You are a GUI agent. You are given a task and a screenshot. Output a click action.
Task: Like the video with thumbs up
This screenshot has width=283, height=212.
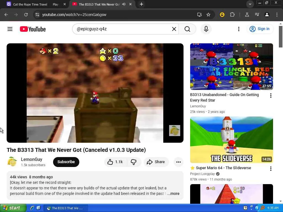[115, 162]
